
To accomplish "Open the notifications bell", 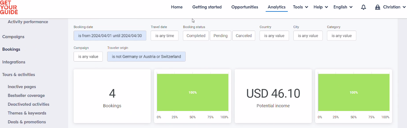I will [x=364, y=7].
